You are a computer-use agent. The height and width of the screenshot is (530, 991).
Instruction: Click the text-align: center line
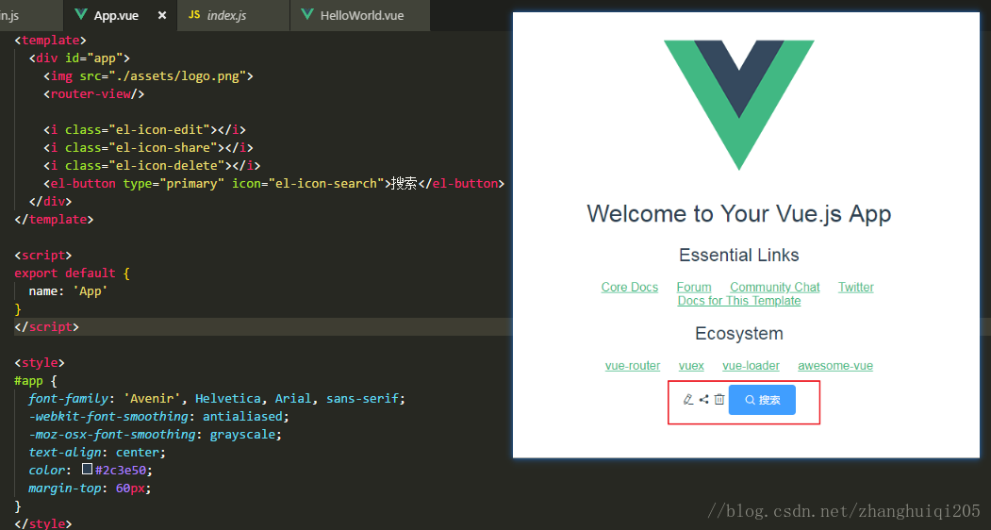(x=97, y=453)
